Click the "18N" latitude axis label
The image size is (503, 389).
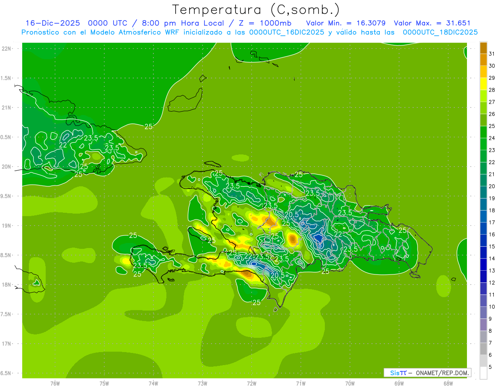pos(6,285)
